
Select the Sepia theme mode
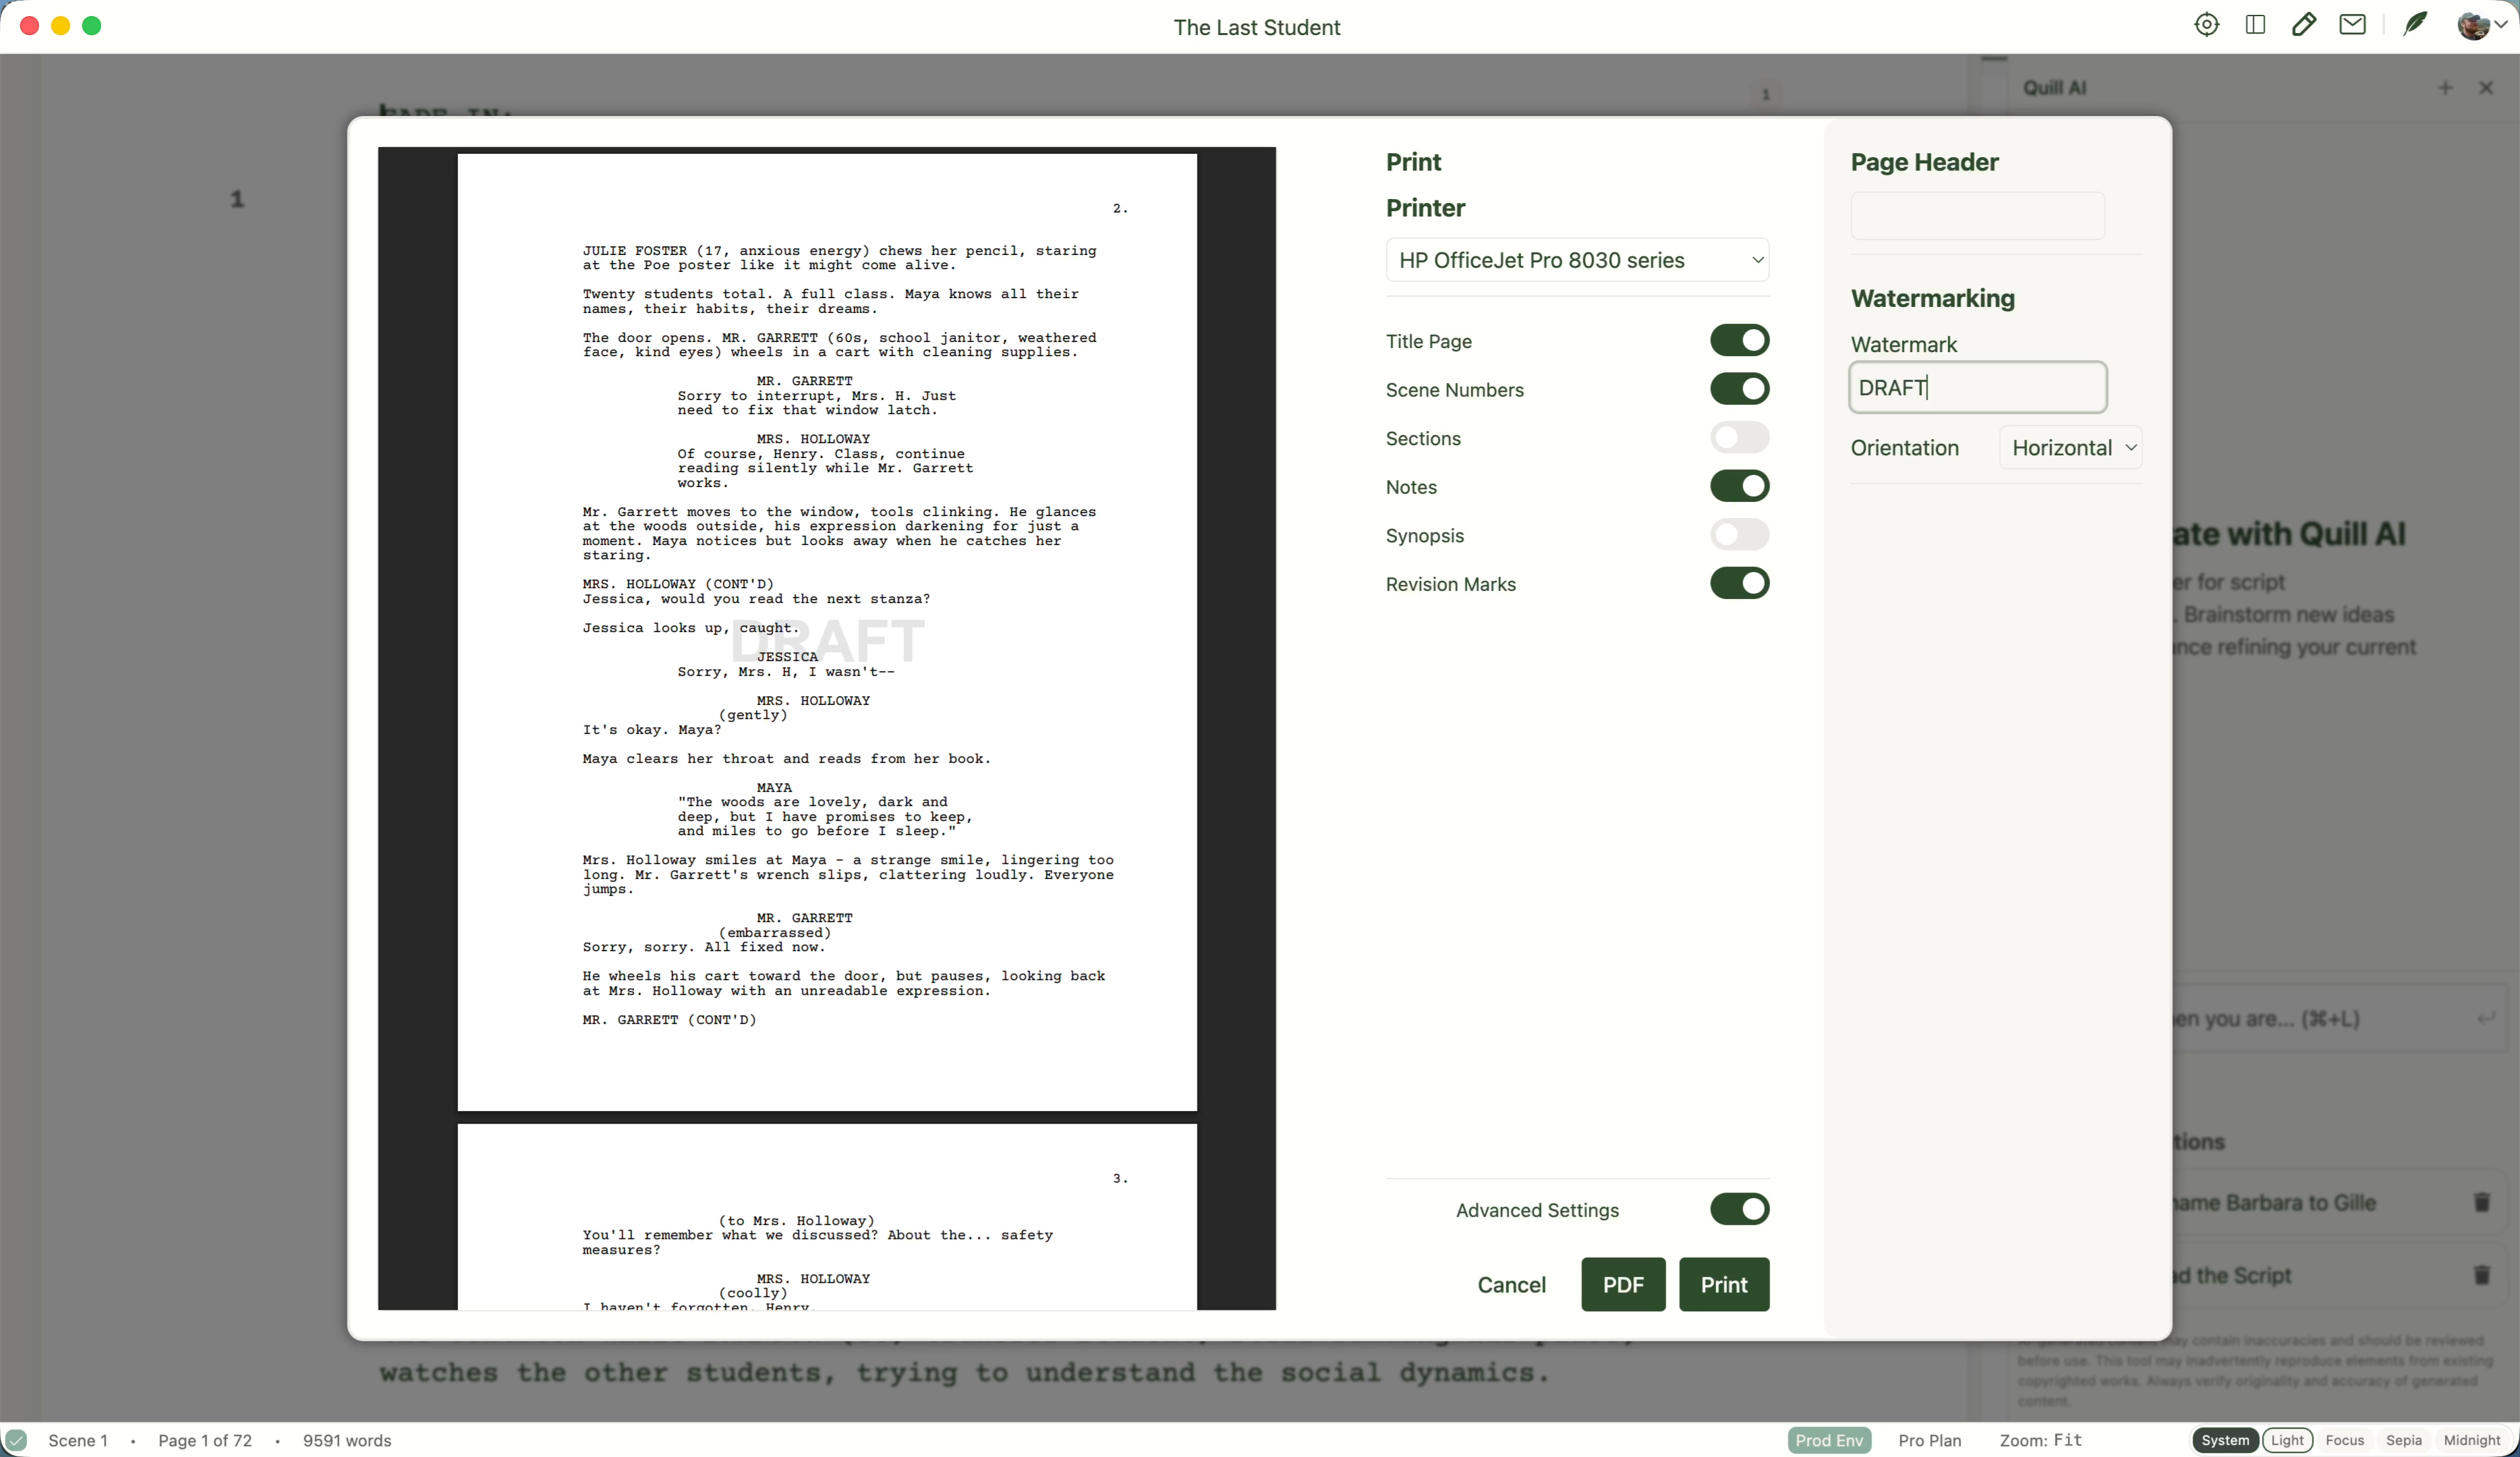pos(2404,1440)
